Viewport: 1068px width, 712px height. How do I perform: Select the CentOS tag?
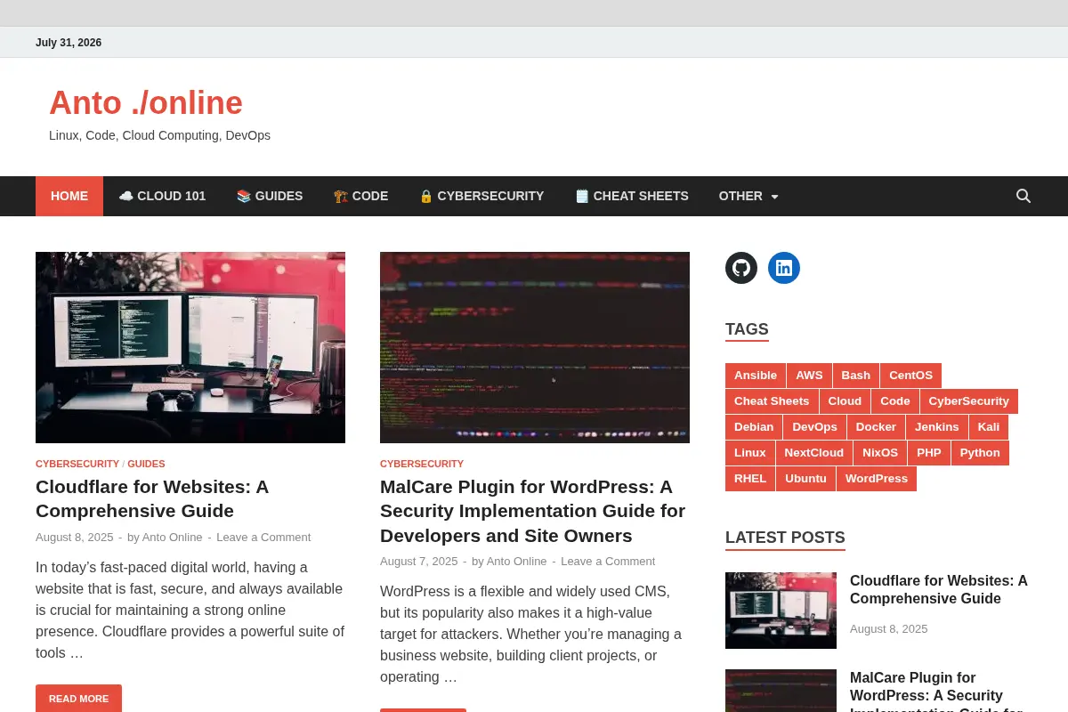(x=910, y=376)
